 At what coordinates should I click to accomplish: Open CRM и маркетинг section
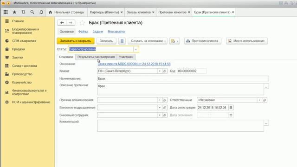click(x=24, y=41)
